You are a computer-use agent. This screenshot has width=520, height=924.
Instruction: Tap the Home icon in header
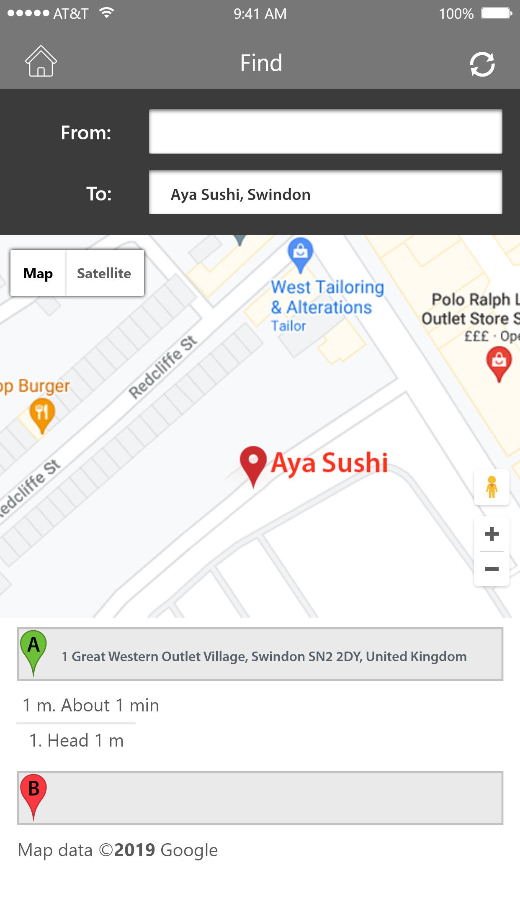[x=41, y=61]
